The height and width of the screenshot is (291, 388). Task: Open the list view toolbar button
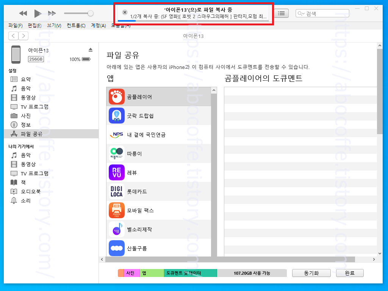[x=281, y=13]
